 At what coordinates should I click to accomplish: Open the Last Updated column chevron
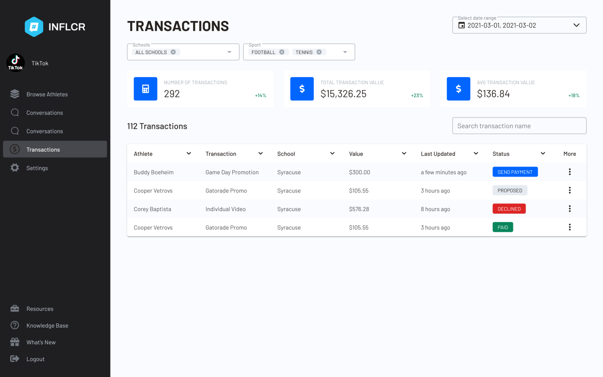click(x=476, y=154)
